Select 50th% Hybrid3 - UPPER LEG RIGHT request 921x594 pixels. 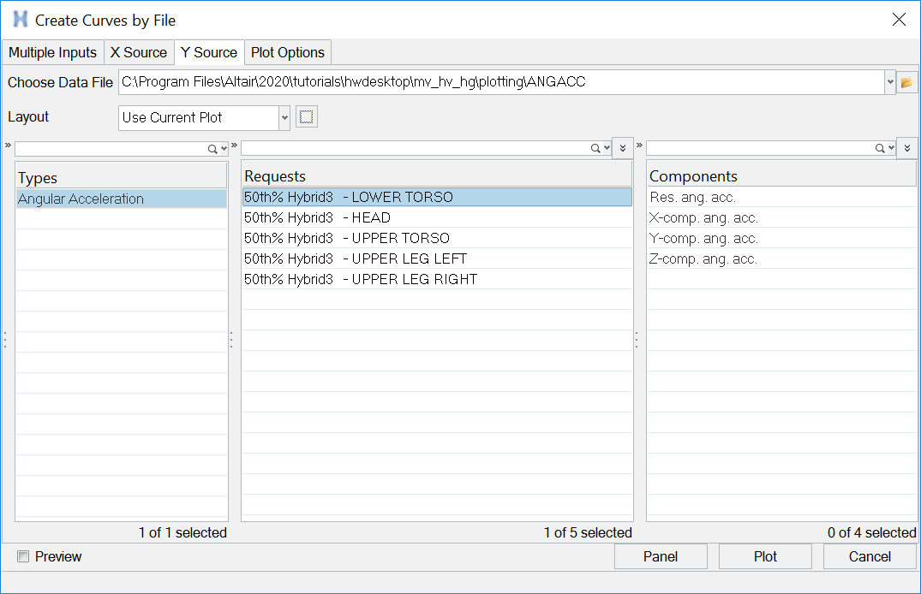(437, 279)
